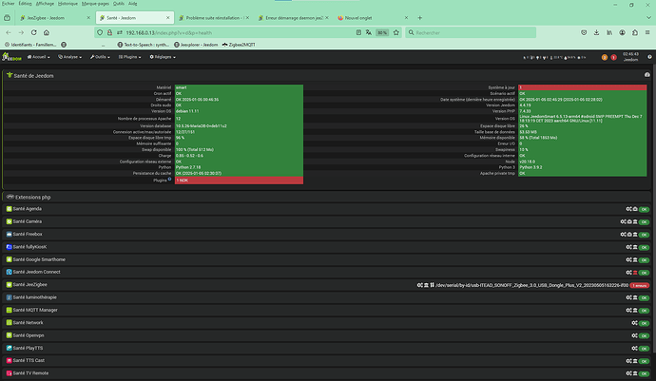
Task: Switch to the Nouvel onglet tab
Action: [x=373, y=17]
